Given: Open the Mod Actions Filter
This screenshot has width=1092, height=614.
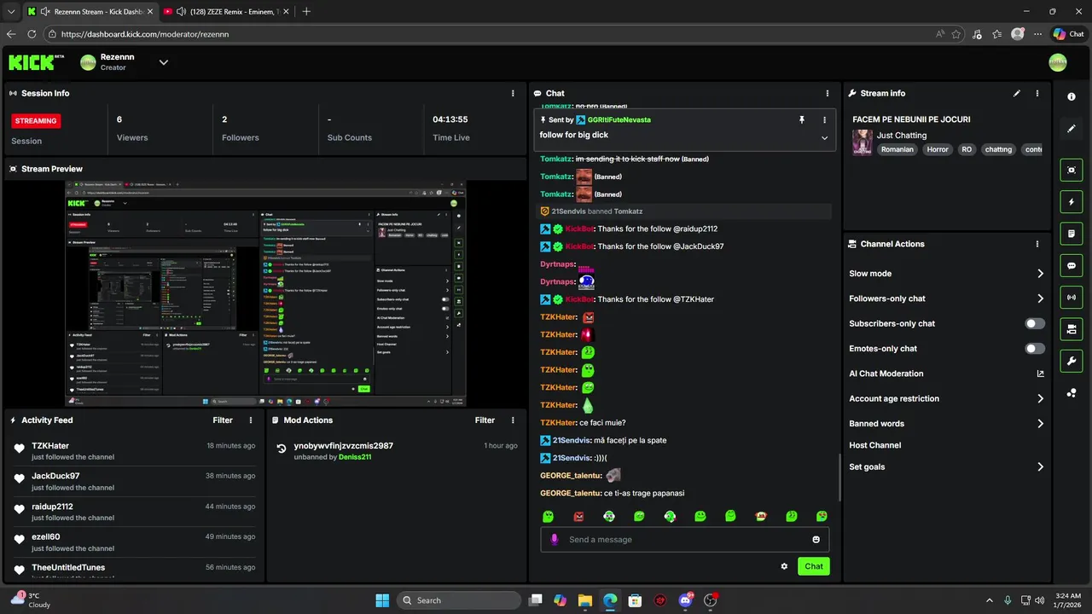Looking at the screenshot, I should coord(485,420).
